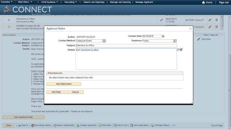Click the Add Note button
This screenshot has width=231, height=130.
(x=56, y=92)
